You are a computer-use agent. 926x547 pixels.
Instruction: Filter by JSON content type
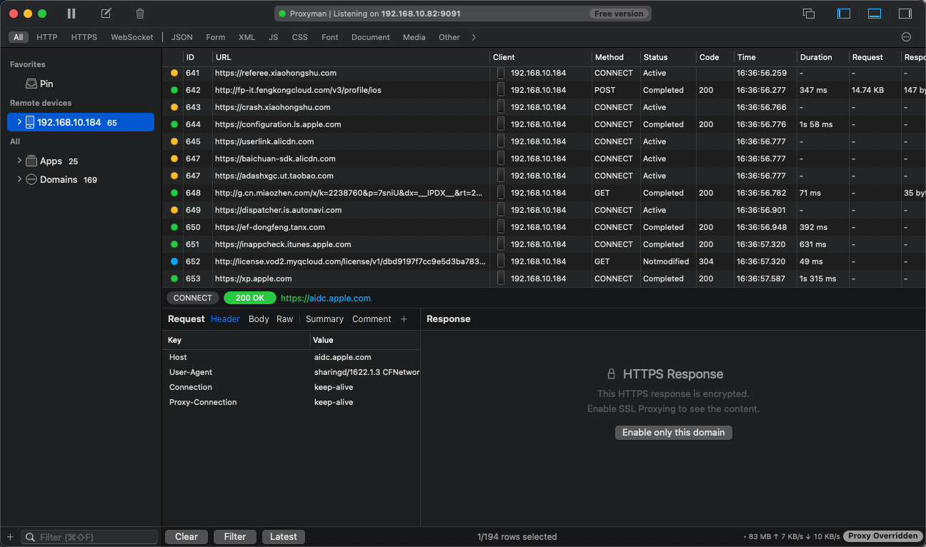182,37
